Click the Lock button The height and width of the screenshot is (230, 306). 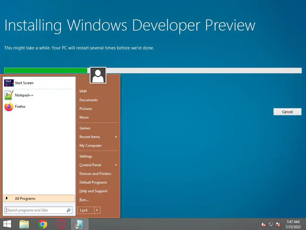coord(86,210)
